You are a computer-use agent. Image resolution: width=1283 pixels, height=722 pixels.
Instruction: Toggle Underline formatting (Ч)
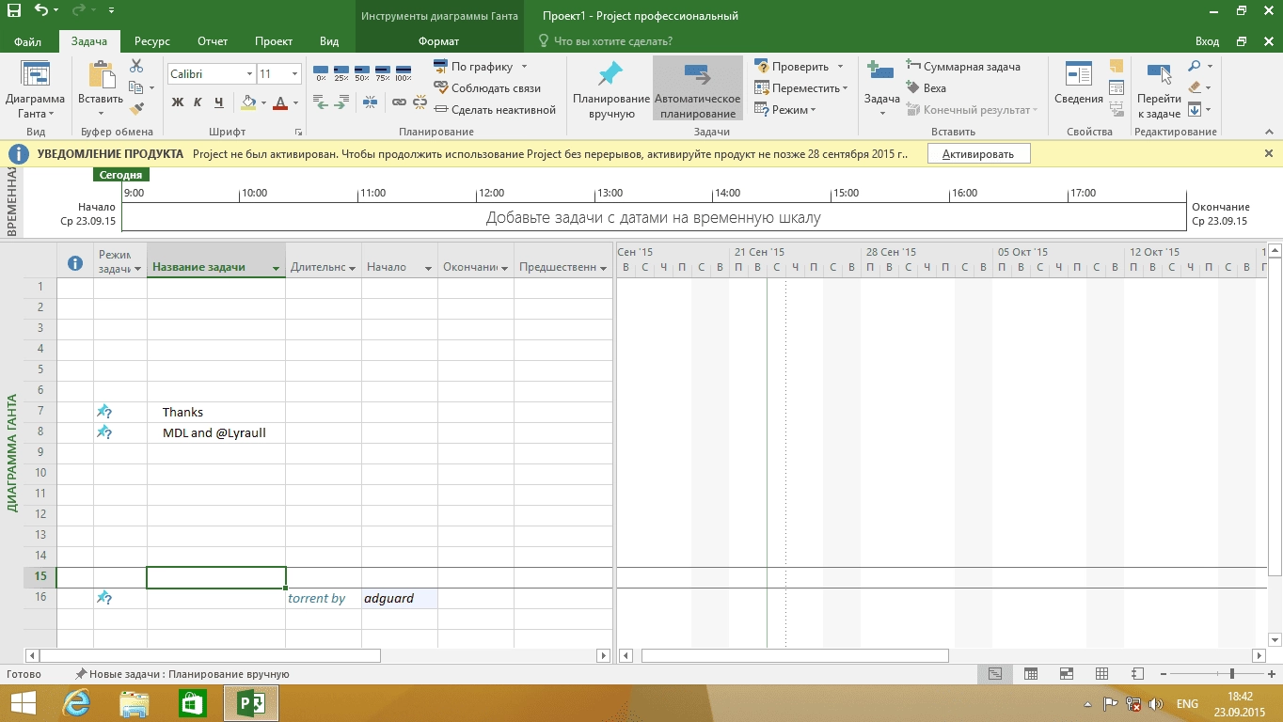point(219,102)
